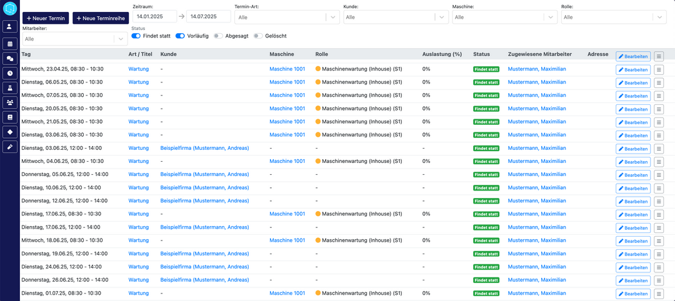Open row menu for Donnerstag 05.06.25
Screen dimensions: 675x301
coord(659,175)
